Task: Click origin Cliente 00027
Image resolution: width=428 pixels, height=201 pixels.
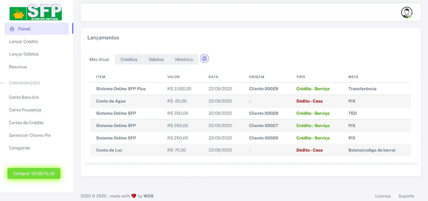Action: tap(264, 126)
